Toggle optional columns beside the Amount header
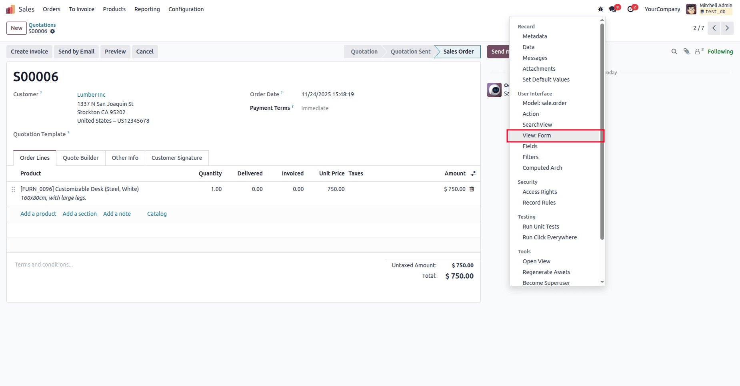 (x=474, y=173)
